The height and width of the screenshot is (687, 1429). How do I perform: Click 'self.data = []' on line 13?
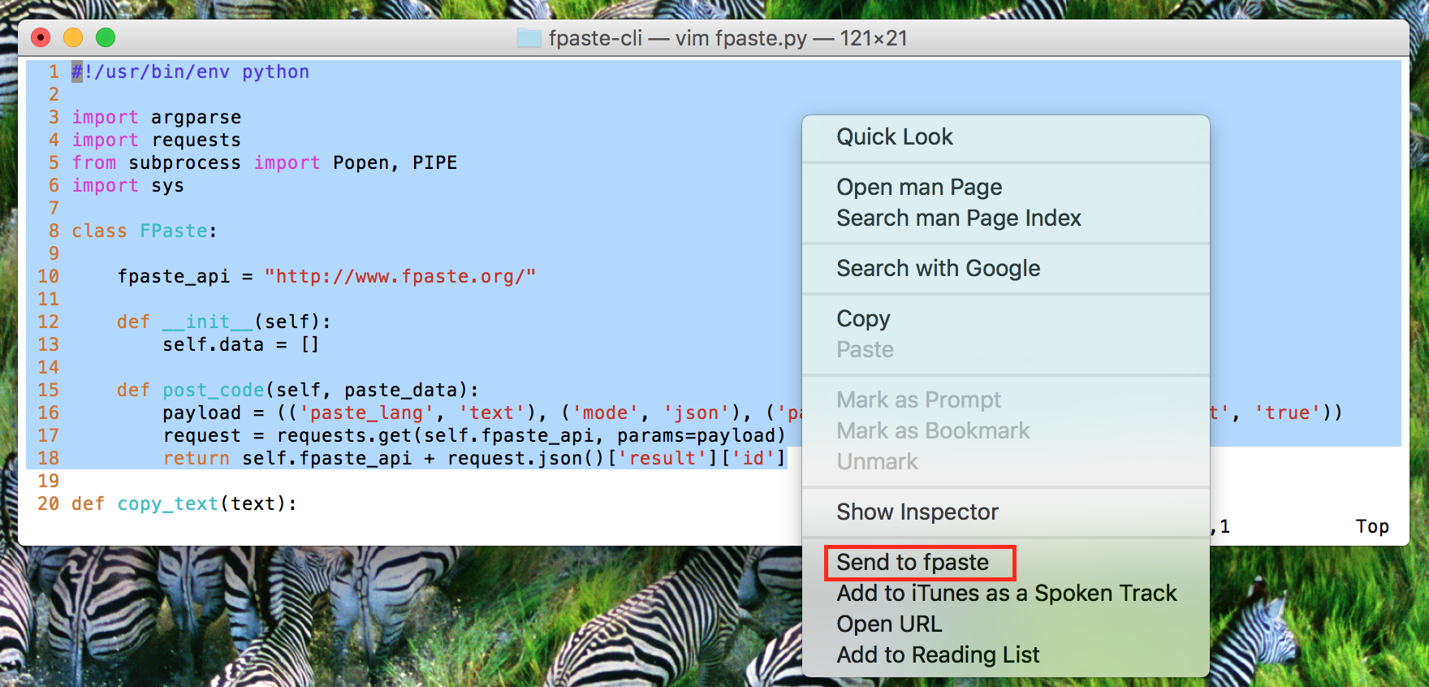(x=241, y=345)
